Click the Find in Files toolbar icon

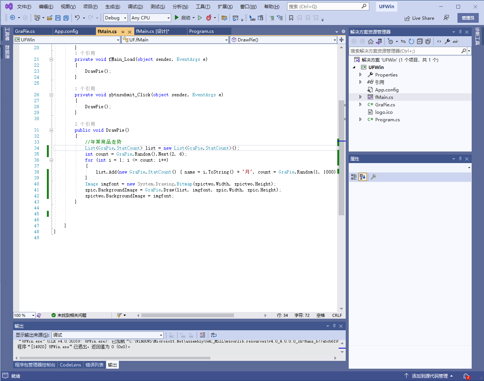tap(224, 18)
